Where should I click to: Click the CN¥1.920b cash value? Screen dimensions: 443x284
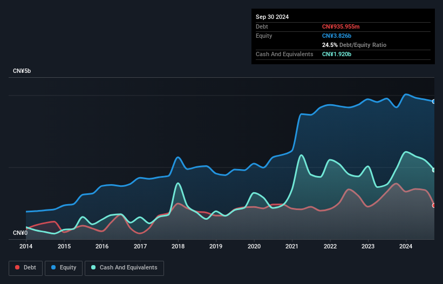tap(337, 54)
